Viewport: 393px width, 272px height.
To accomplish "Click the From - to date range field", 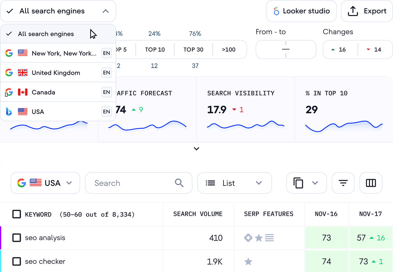I will (x=286, y=49).
